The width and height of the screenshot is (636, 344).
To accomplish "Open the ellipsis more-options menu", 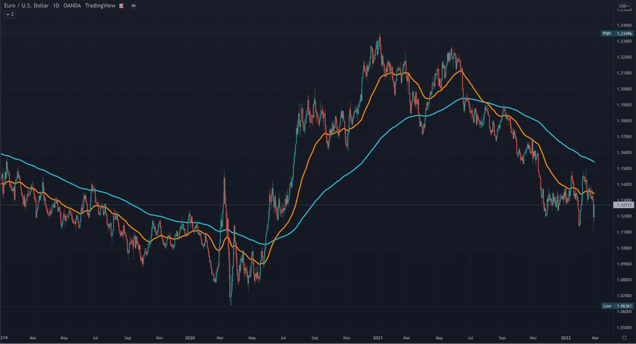I will 133,6.
